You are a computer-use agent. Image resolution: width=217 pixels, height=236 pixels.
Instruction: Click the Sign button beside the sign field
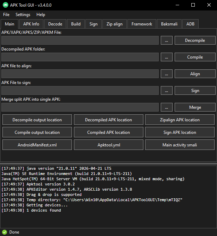(x=195, y=90)
